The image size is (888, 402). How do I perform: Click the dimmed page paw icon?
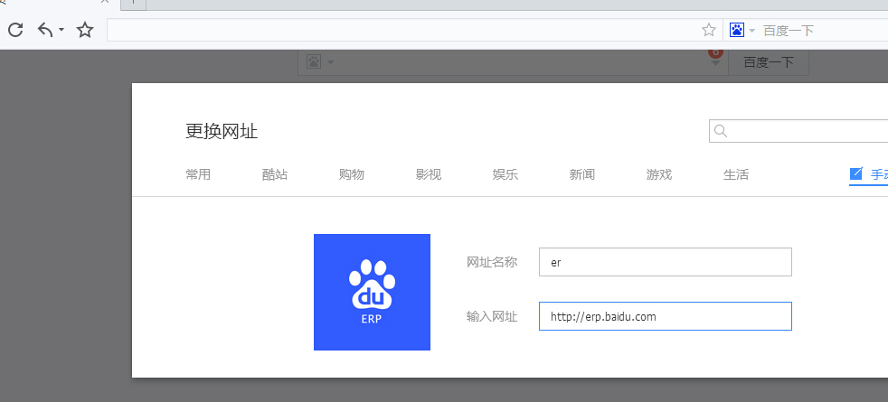point(314,61)
